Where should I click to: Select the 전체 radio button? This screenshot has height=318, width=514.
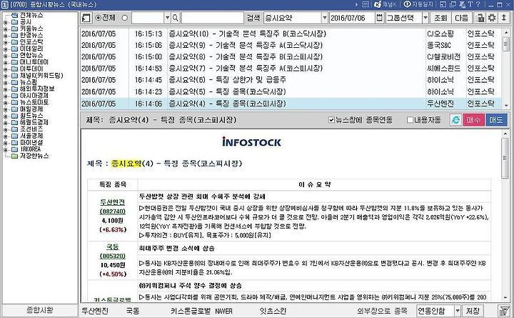click(x=98, y=18)
